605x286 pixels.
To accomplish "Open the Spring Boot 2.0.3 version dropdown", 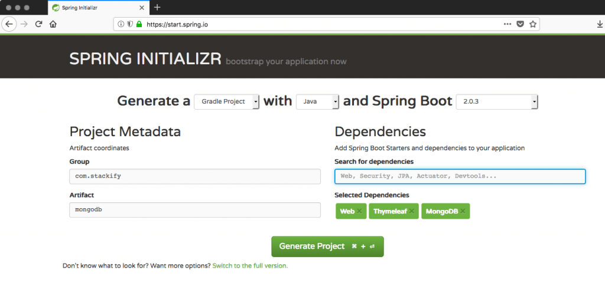I will [x=497, y=101].
